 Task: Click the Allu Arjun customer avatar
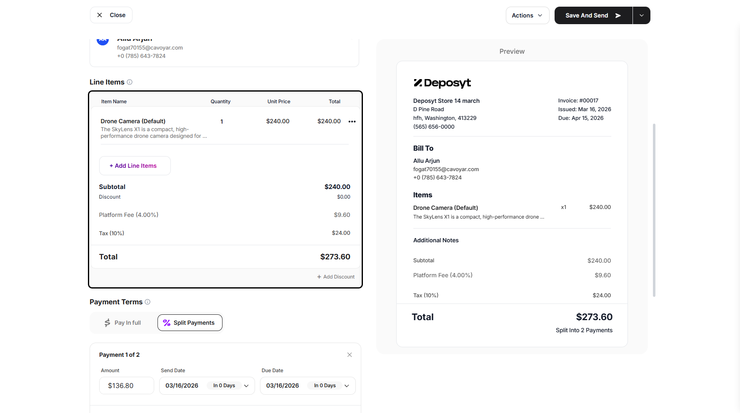(x=103, y=40)
